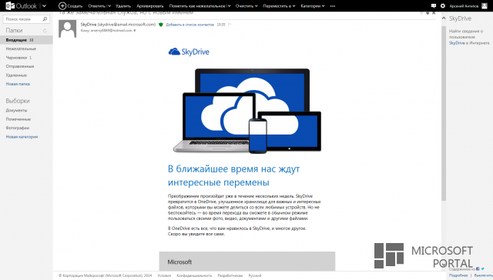Open the Очистить dropdown menu
This screenshot has width=493, height=280.
tap(246, 6)
